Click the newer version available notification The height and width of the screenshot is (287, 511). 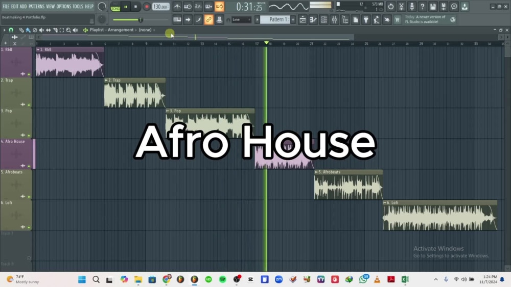click(430, 19)
